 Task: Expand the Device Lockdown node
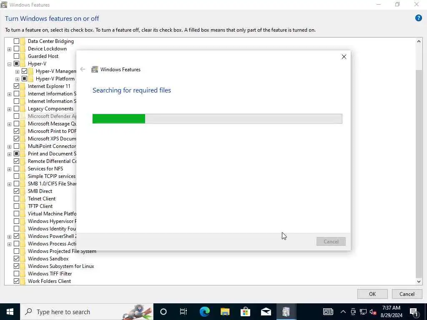[x=9, y=49]
